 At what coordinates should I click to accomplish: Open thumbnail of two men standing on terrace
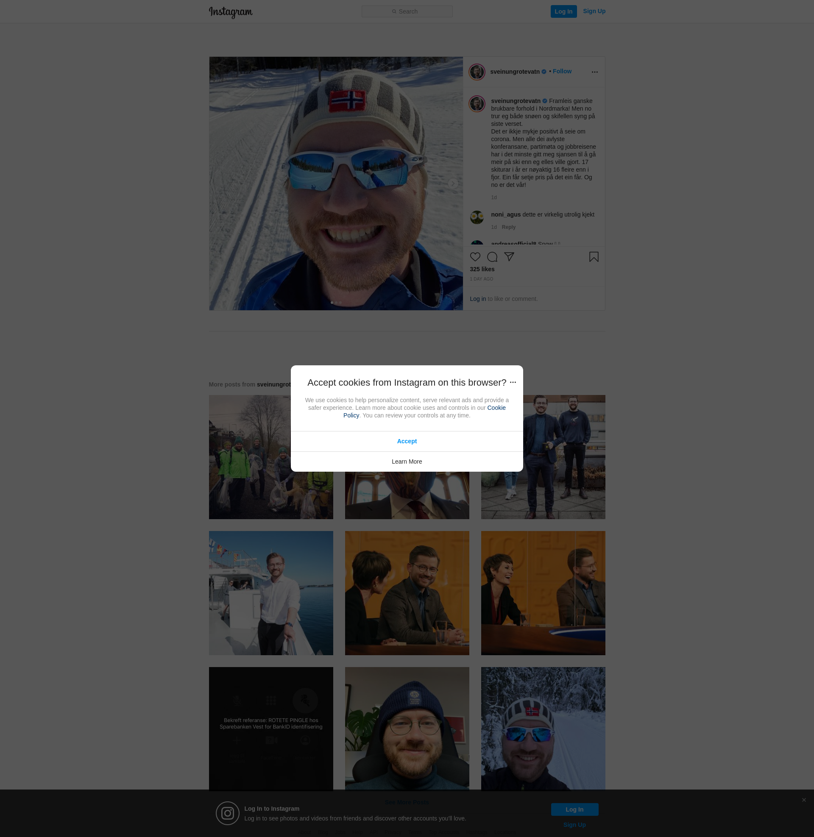tap(543, 457)
